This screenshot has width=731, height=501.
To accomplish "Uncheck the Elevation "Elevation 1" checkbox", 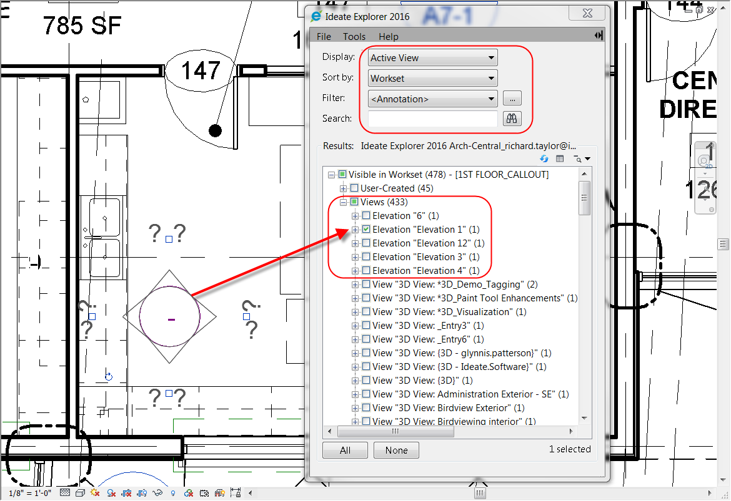I will coord(366,229).
